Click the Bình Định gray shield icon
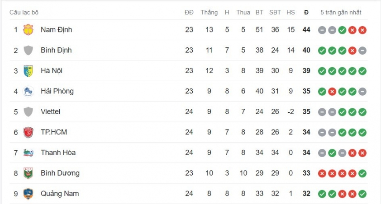 coord(29,50)
